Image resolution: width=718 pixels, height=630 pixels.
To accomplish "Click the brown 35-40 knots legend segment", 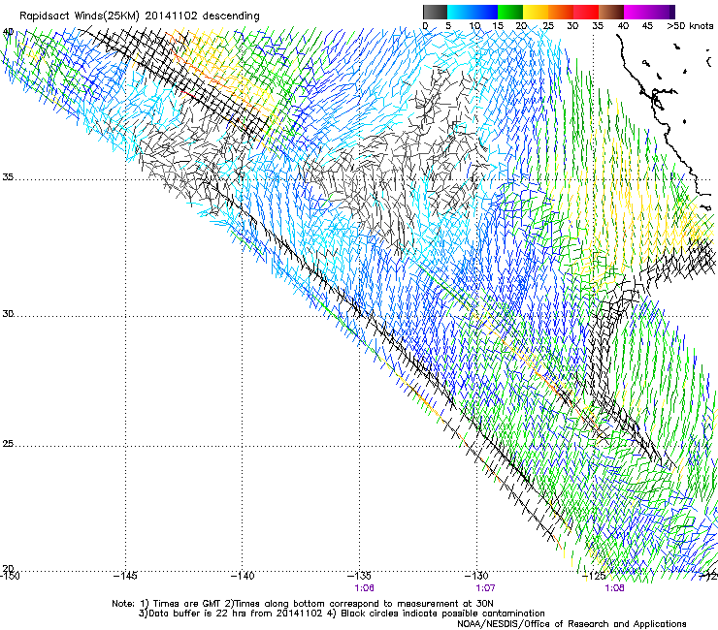I will click(x=611, y=12).
